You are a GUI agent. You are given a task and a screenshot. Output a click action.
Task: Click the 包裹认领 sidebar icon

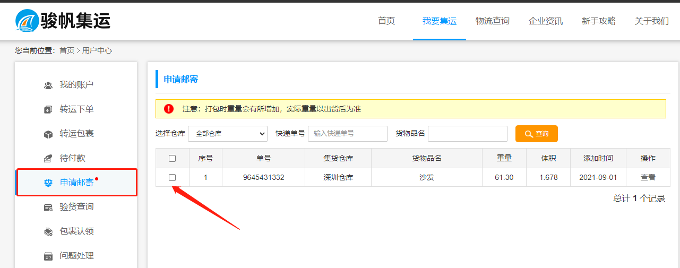pos(48,232)
